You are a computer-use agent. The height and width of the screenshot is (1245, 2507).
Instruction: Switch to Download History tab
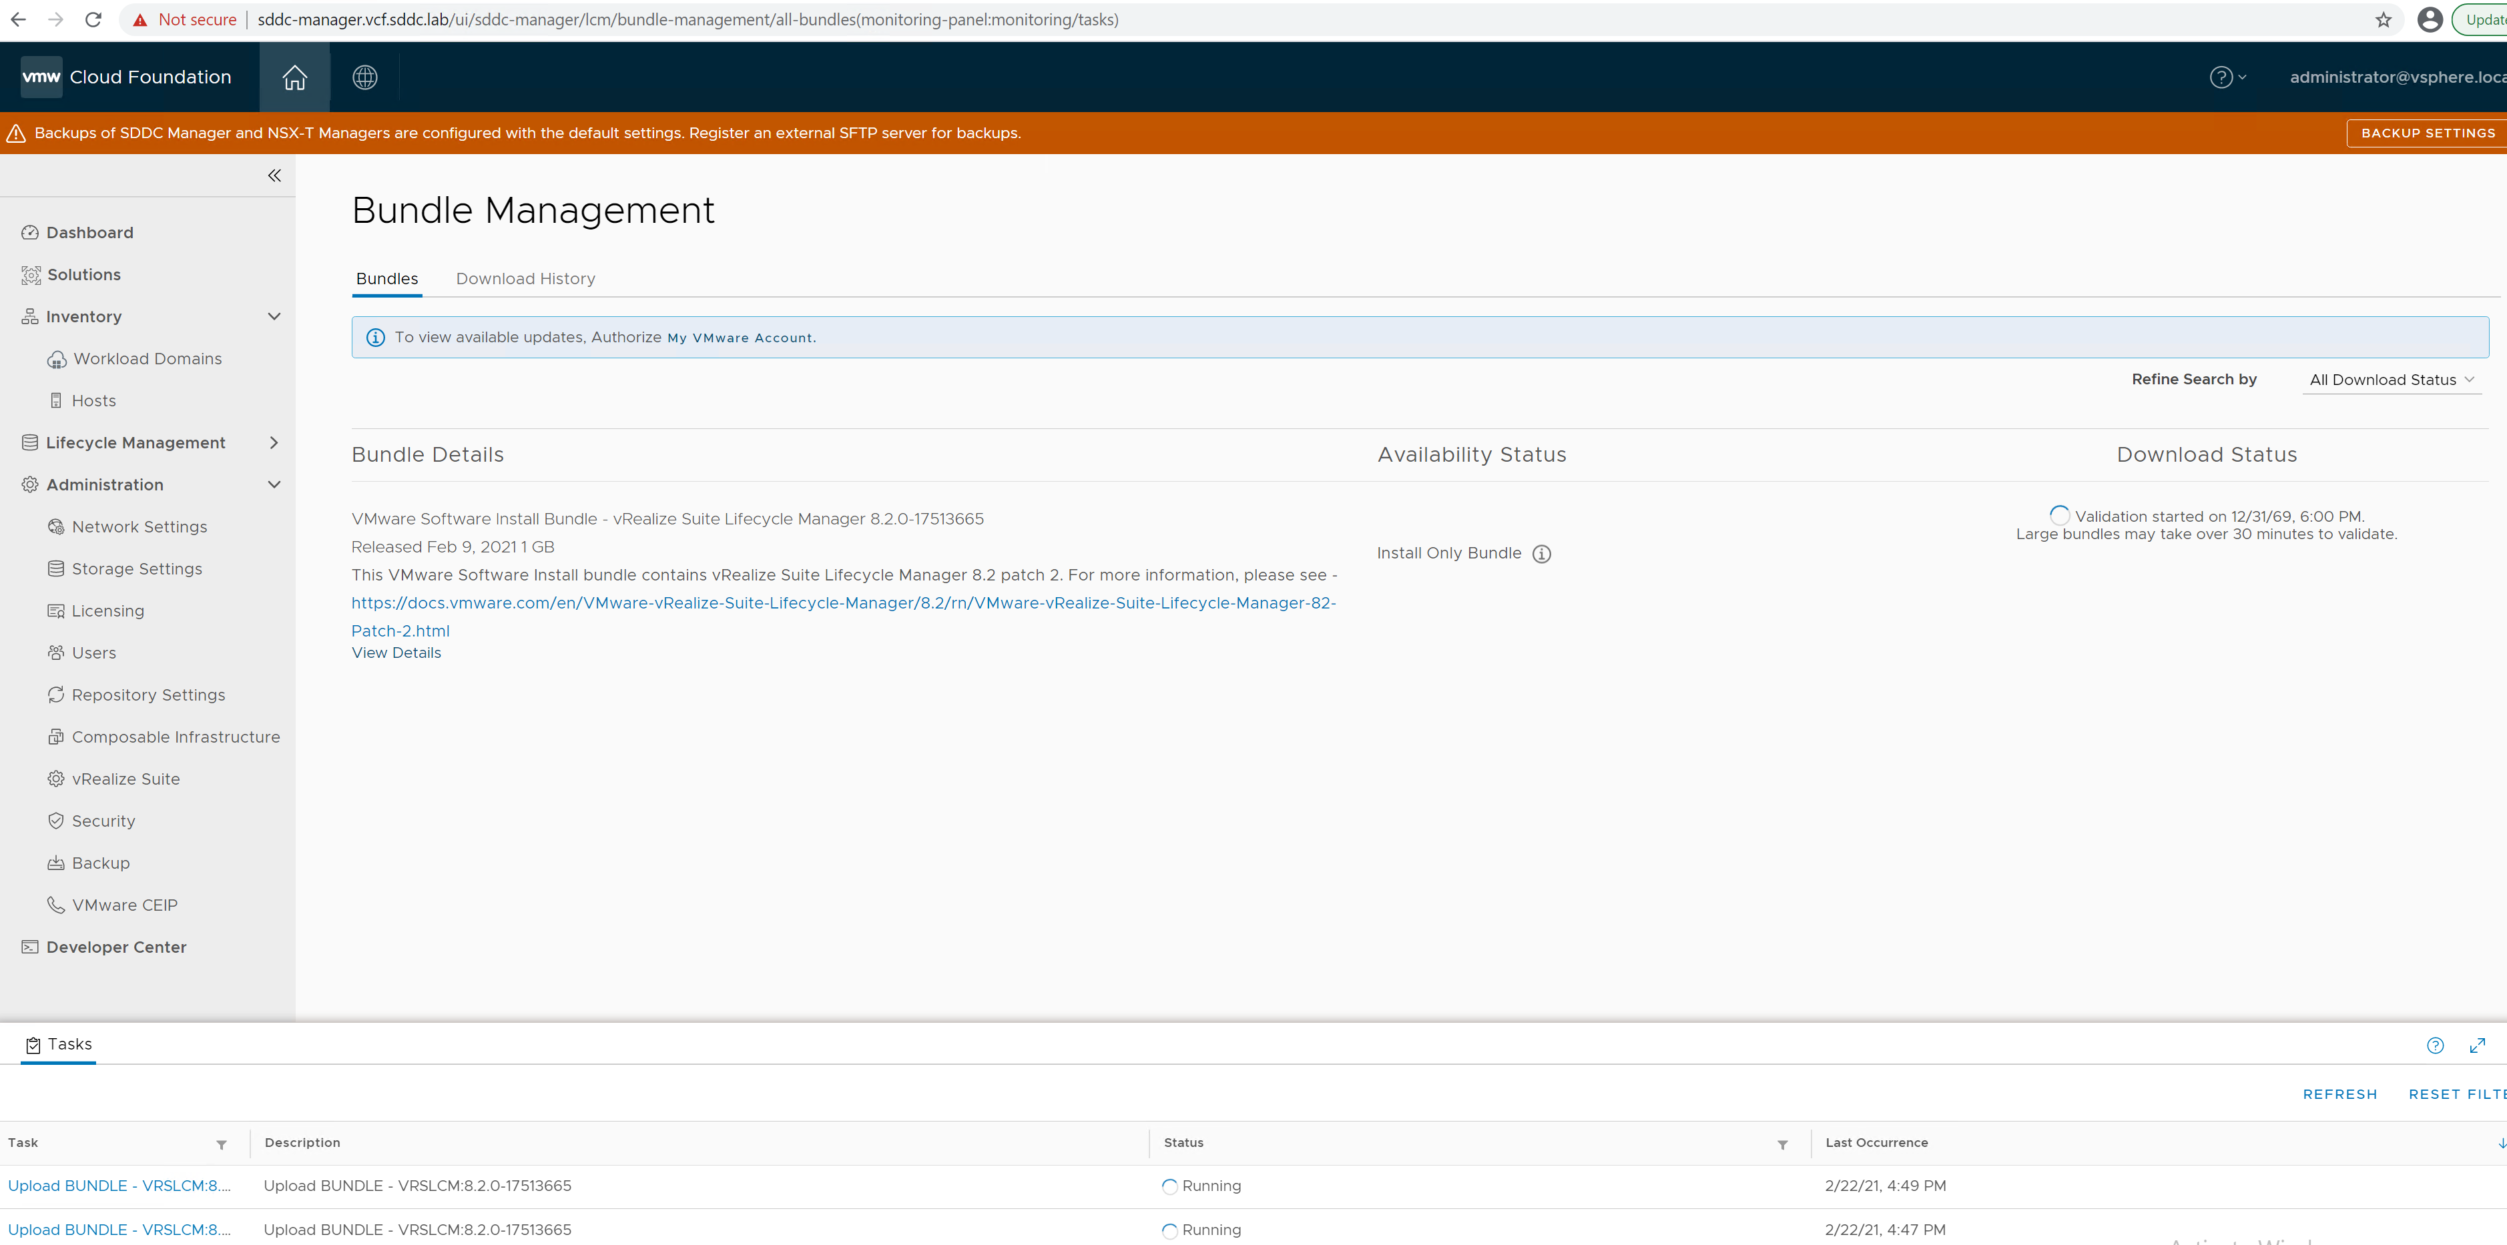click(525, 279)
